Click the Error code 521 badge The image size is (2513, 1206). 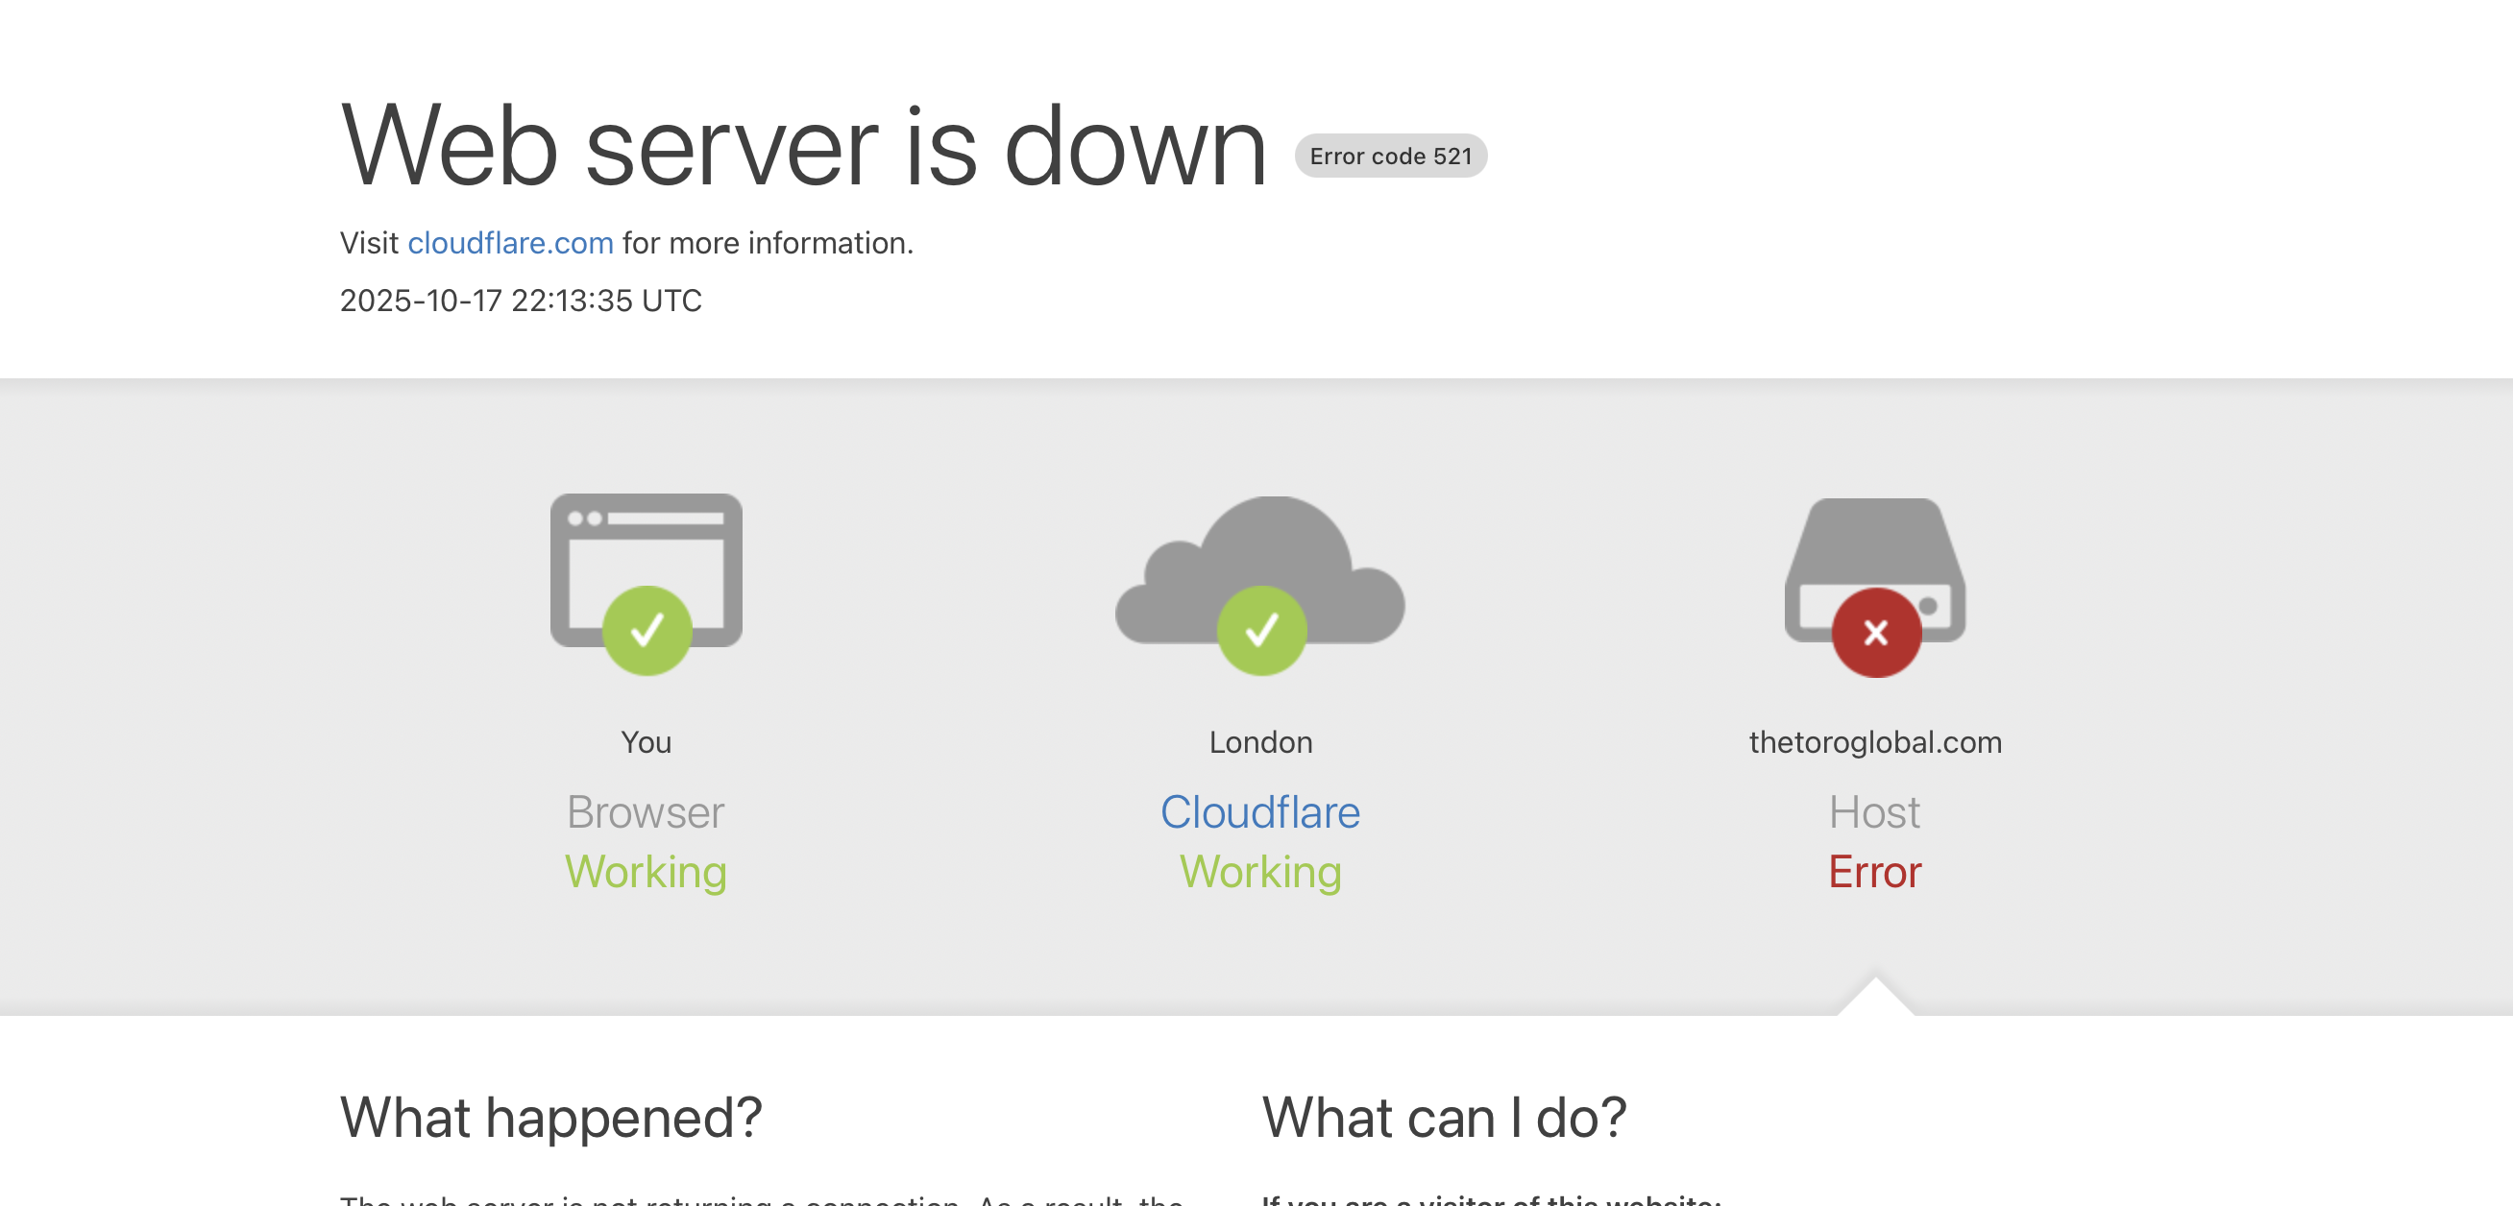click(x=1389, y=156)
